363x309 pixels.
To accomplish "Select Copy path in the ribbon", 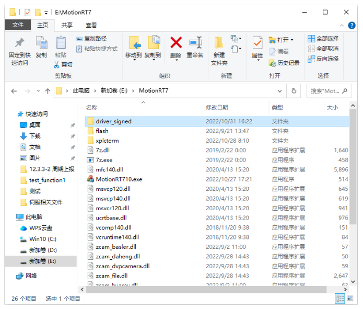I will (x=91, y=39).
